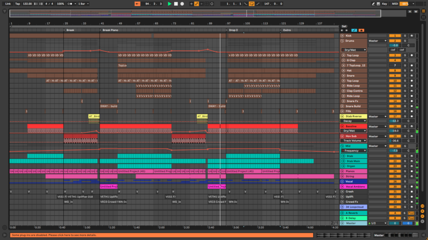Unfold the Kick track

(x=343, y=36)
